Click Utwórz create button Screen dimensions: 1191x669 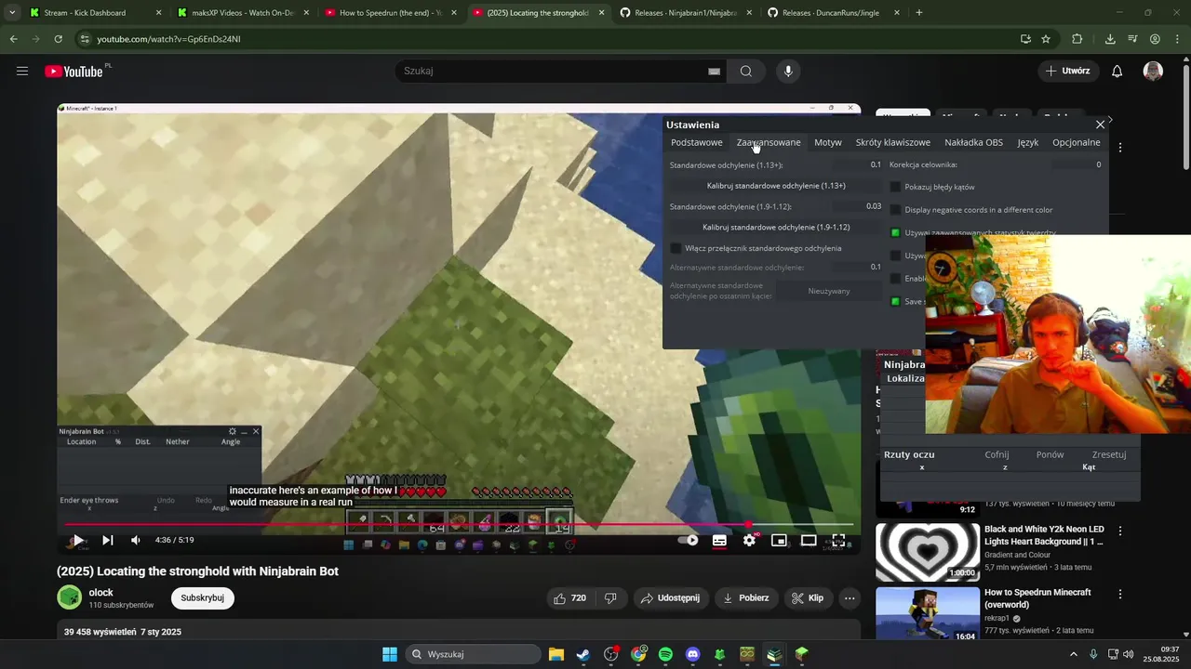click(x=1067, y=72)
